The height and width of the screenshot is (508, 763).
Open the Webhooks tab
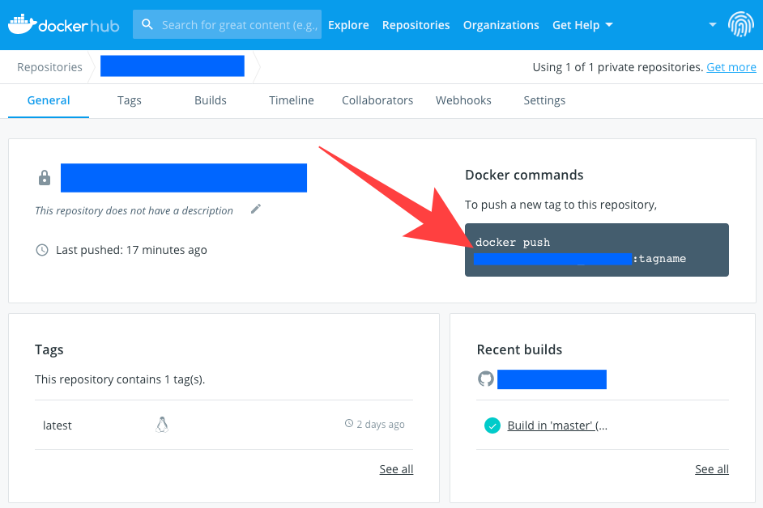pyautogui.click(x=464, y=100)
